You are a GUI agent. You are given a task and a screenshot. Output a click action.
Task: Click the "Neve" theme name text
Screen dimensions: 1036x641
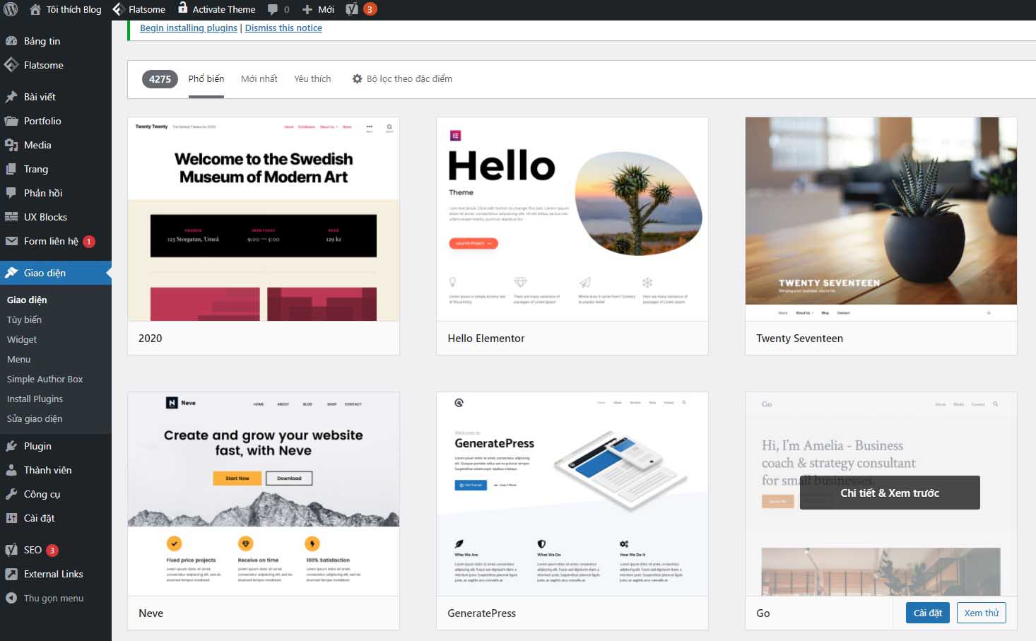151,613
